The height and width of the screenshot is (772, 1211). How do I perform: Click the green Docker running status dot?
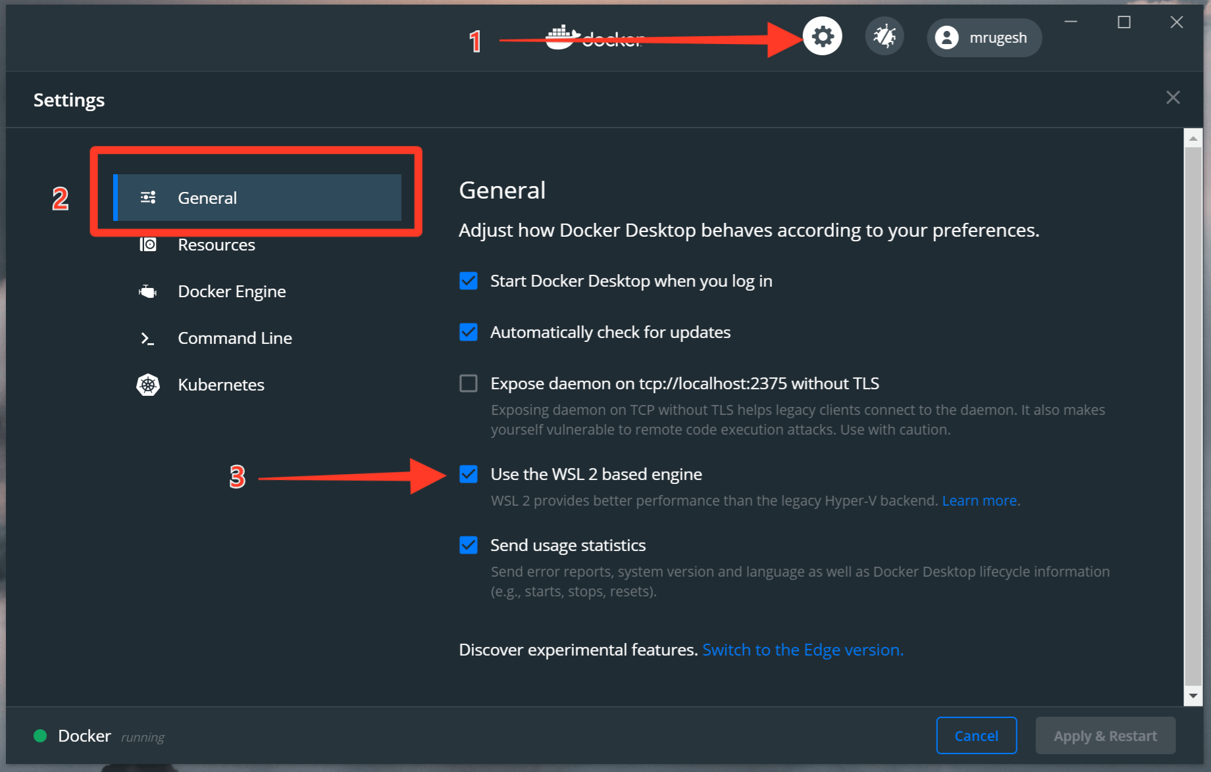[40, 736]
